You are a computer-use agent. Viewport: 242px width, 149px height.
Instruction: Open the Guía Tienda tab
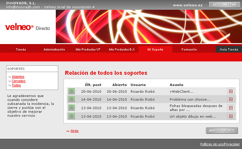pos(229,49)
